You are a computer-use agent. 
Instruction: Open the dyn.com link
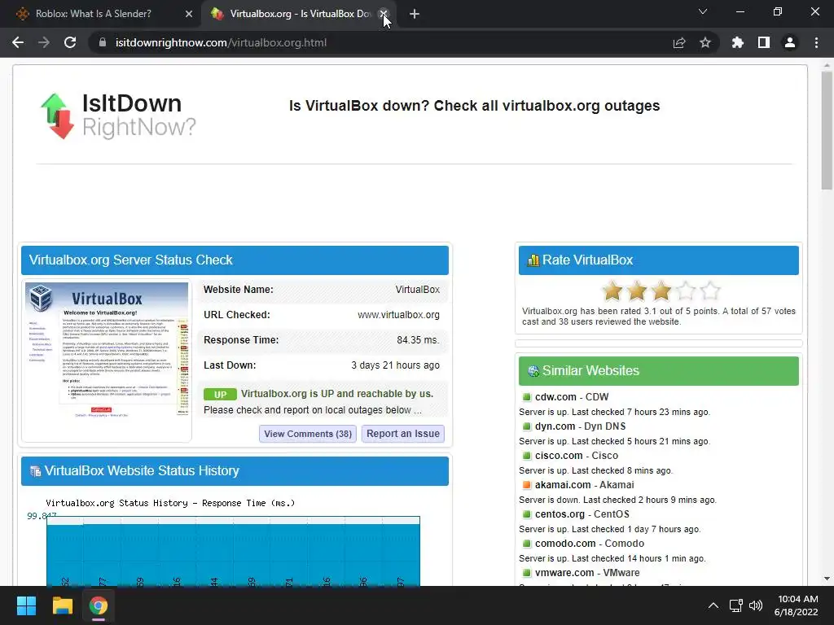tap(555, 426)
